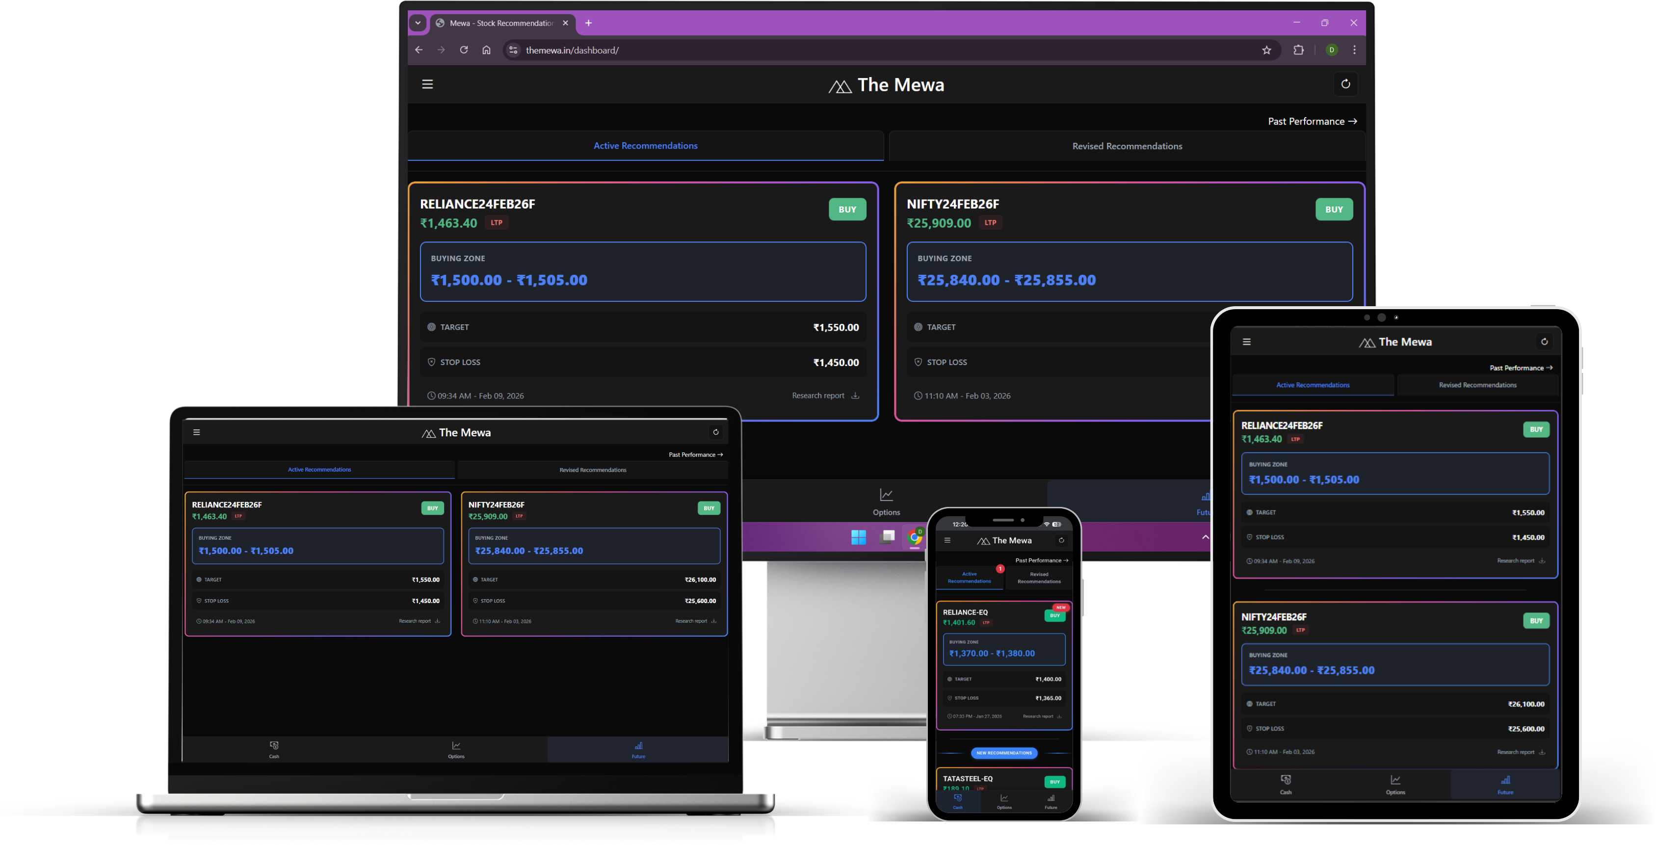Click the refresh icon in The Mewa header

click(1345, 83)
